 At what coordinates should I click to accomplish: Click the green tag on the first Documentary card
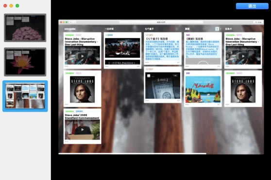pyautogui.click(x=69, y=35)
